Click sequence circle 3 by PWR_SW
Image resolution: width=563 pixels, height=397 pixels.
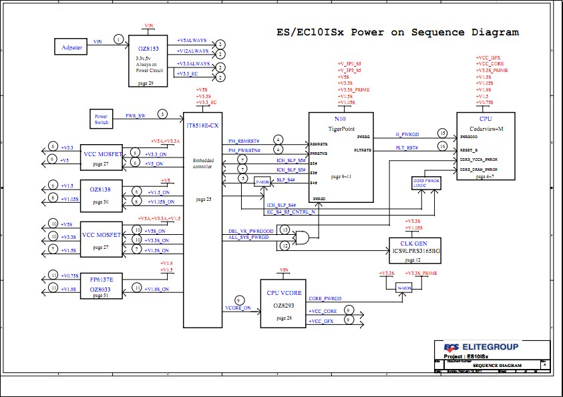162,114
